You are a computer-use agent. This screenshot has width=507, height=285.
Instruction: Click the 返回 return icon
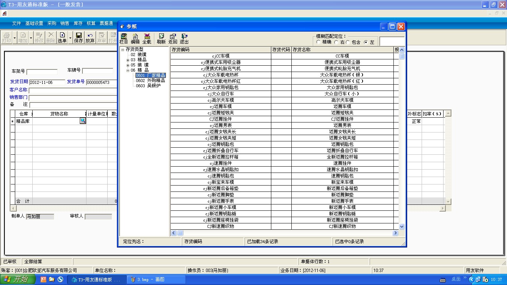coord(173,39)
